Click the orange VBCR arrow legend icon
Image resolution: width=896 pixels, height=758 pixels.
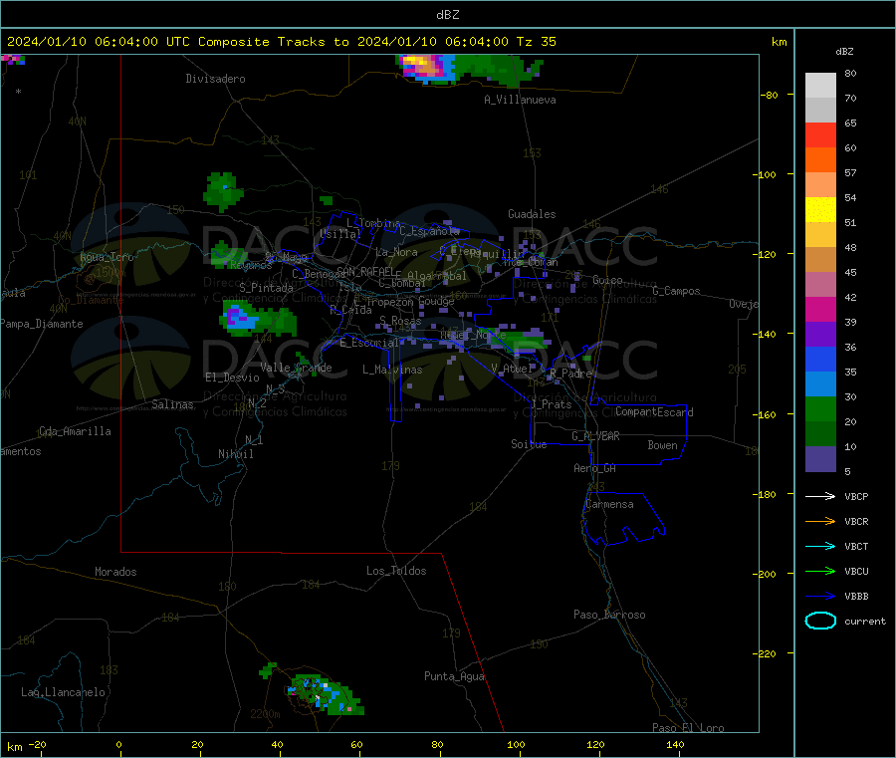pos(820,521)
